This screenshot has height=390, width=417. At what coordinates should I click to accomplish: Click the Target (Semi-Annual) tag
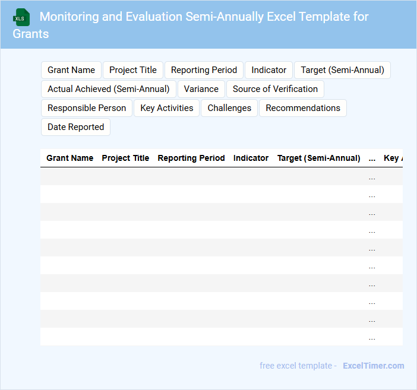pos(342,70)
